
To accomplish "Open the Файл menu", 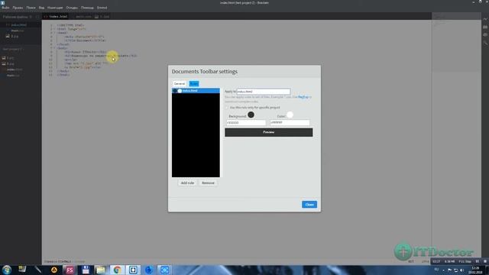I will click(x=5, y=8).
